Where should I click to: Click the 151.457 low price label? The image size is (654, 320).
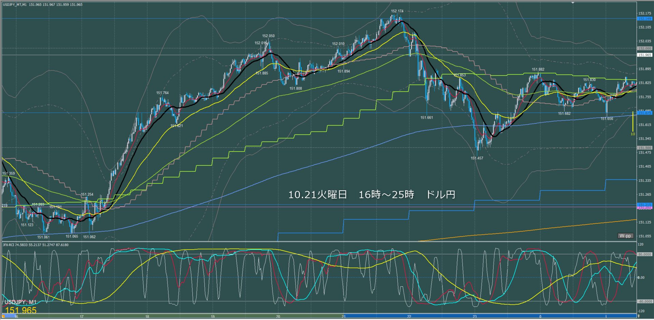tap(477, 158)
